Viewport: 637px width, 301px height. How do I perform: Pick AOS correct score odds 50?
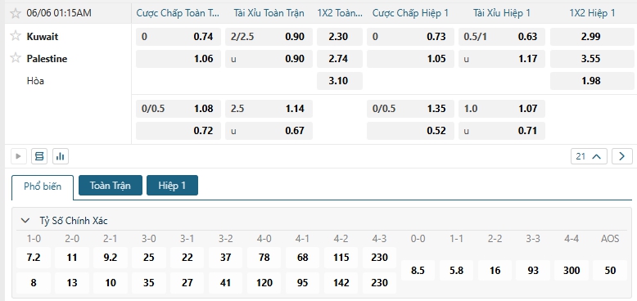[610, 270]
